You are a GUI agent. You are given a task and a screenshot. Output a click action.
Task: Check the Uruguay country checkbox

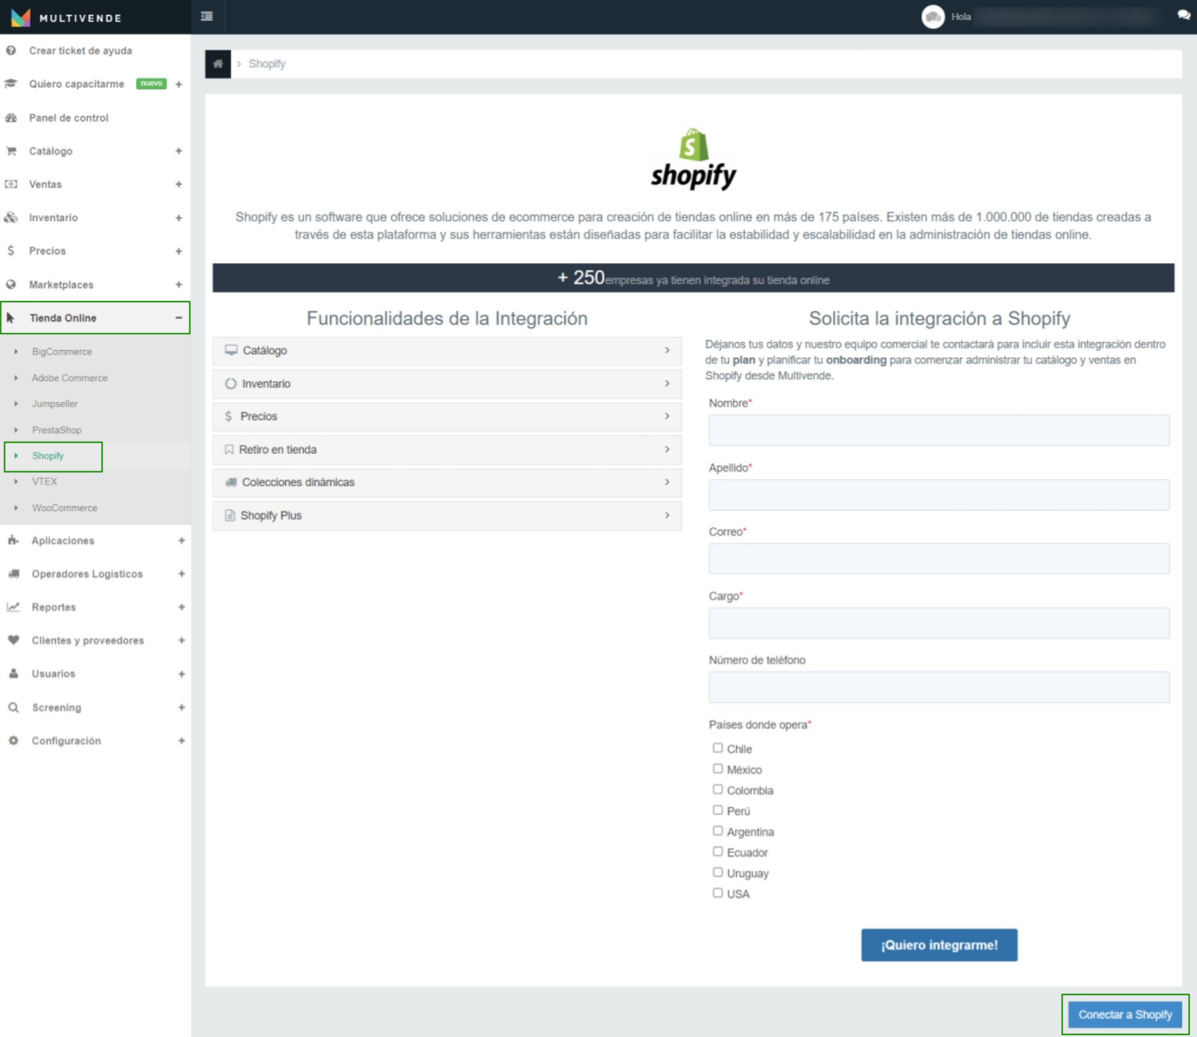pyautogui.click(x=718, y=872)
